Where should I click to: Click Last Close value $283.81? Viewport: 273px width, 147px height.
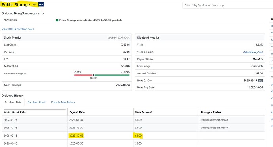(125, 45)
